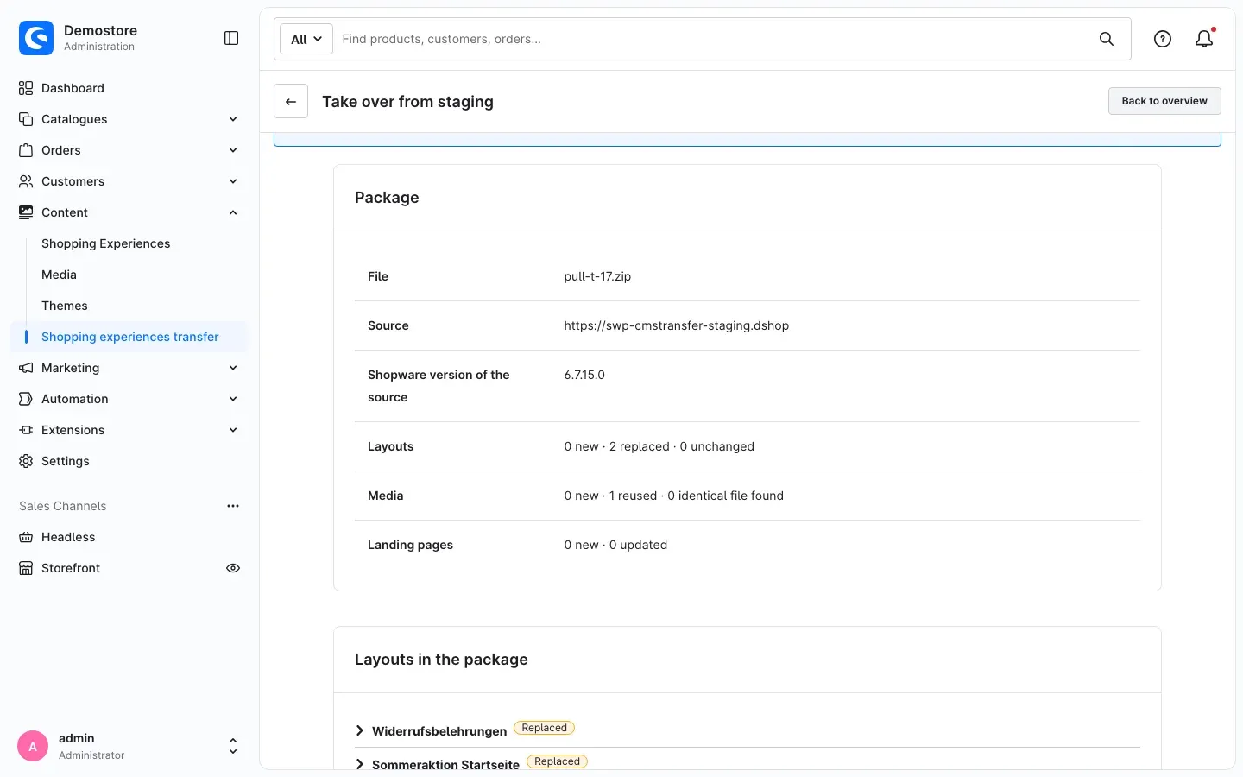1243x777 pixels.
Task: Open the admin user menu chevron
Action: [x=232, y=746]
